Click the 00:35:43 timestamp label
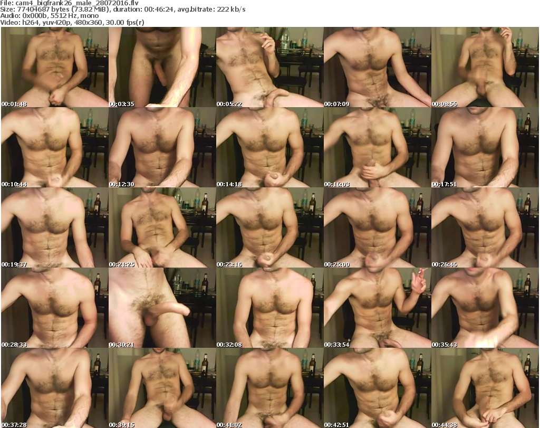 click(x=444, y=345)
